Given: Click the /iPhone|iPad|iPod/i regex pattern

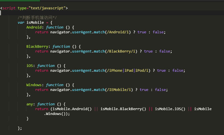Looking at the screenshot, I should pos(128,71).
